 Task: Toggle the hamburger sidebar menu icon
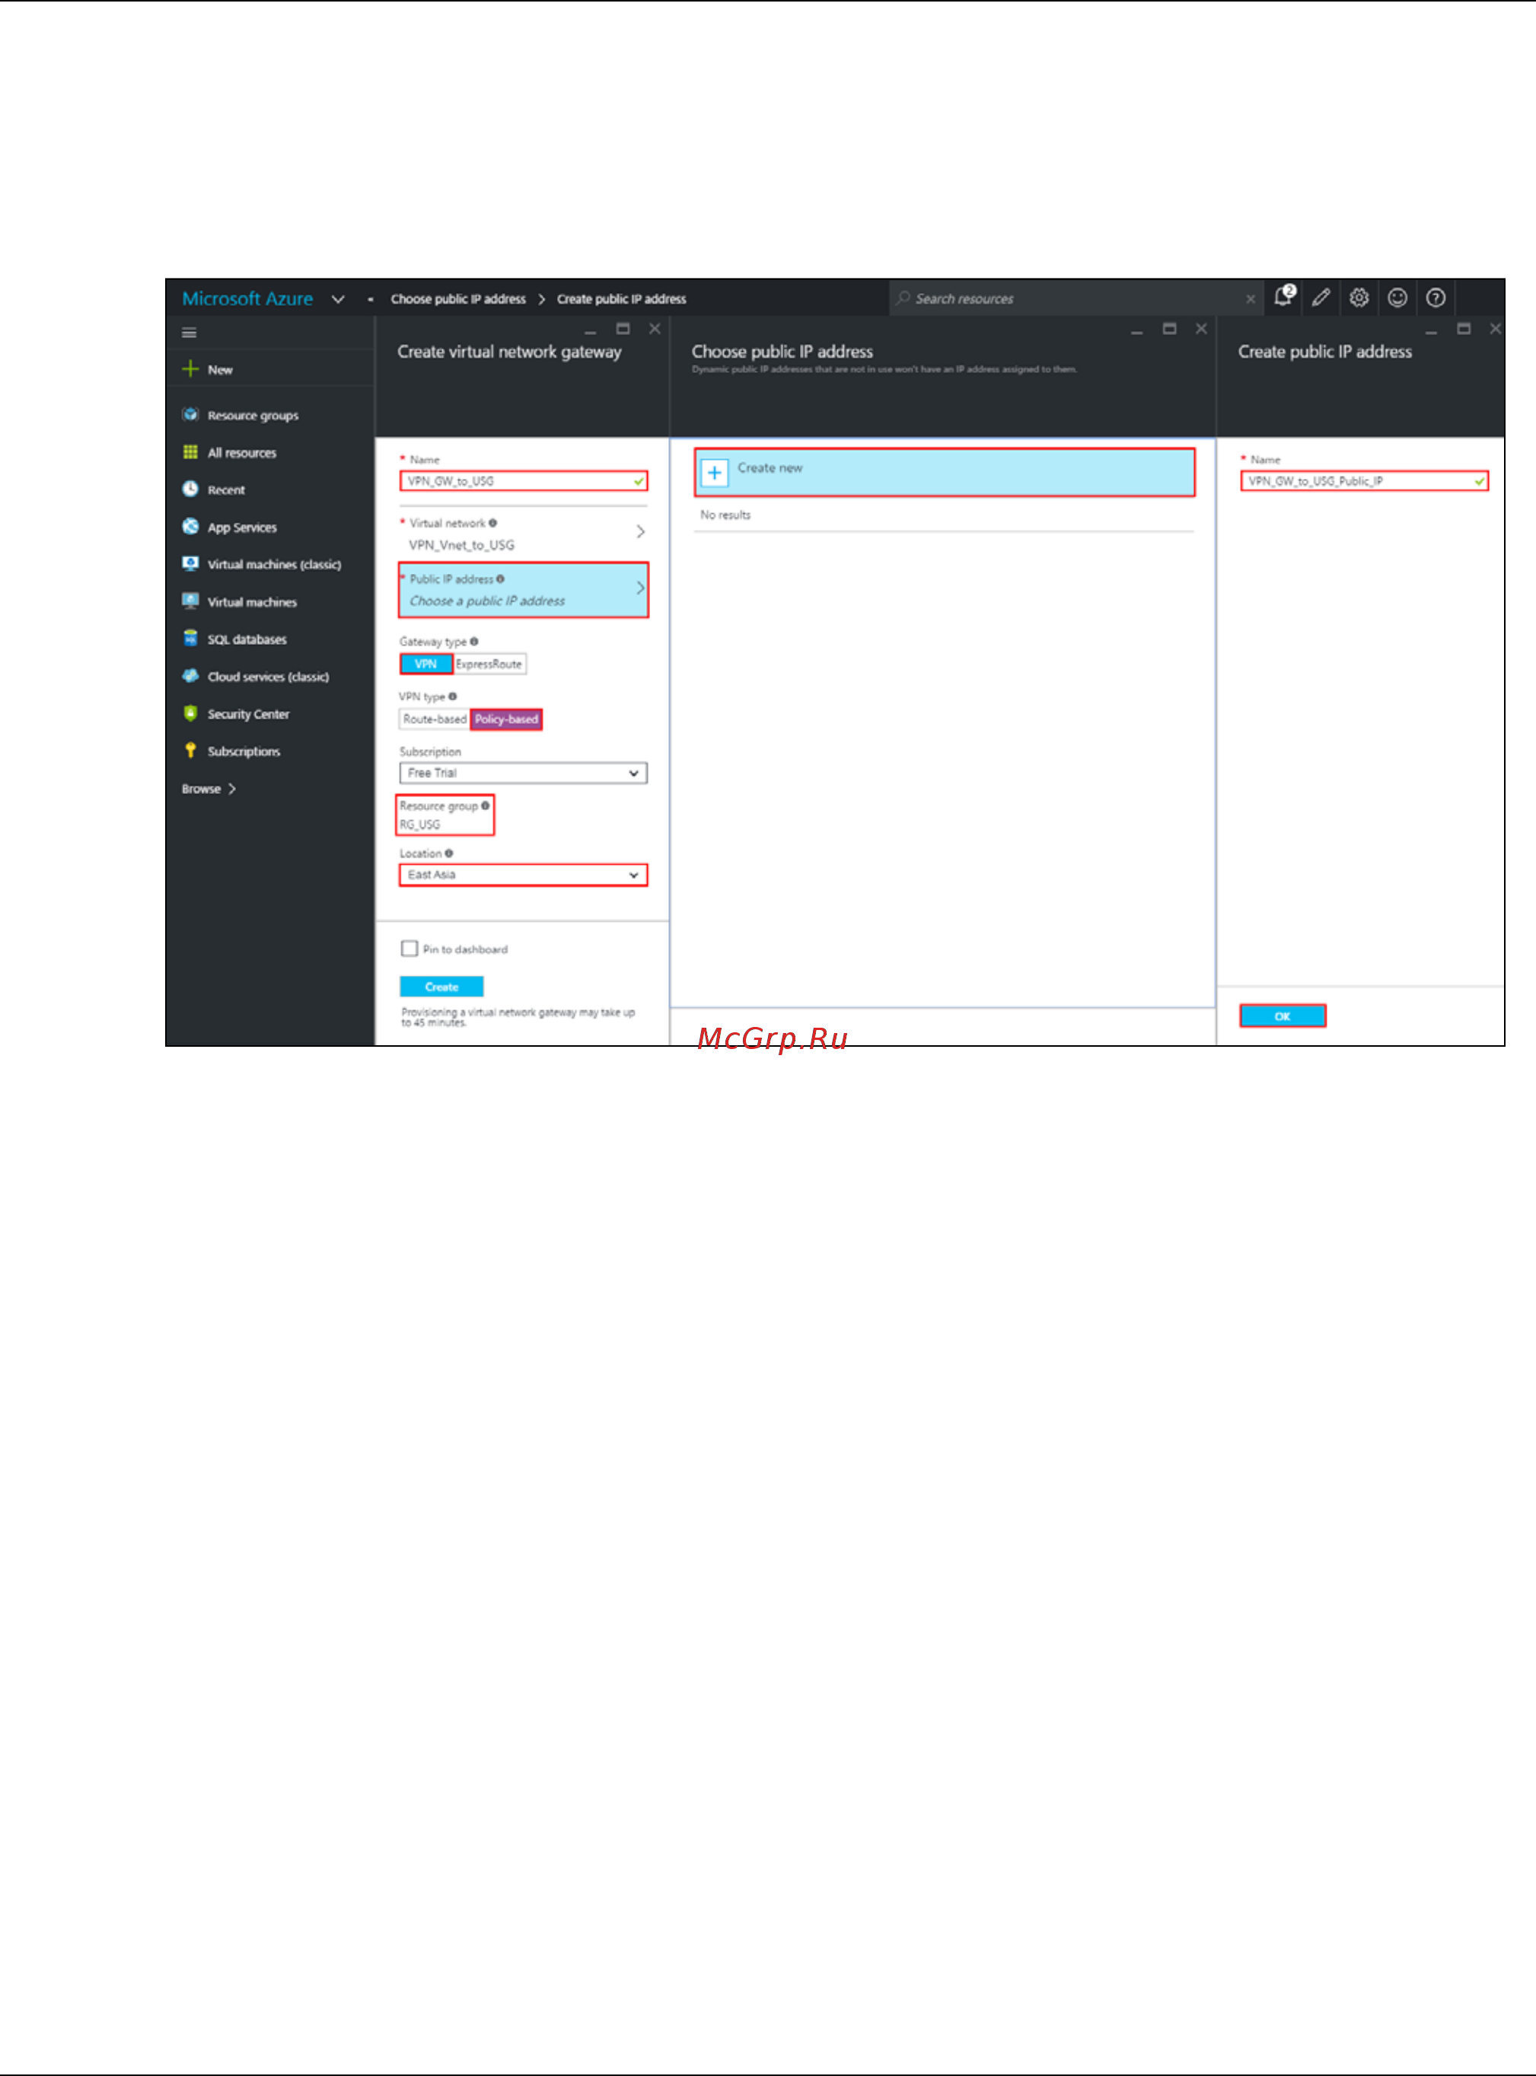[x=189, y=333]
